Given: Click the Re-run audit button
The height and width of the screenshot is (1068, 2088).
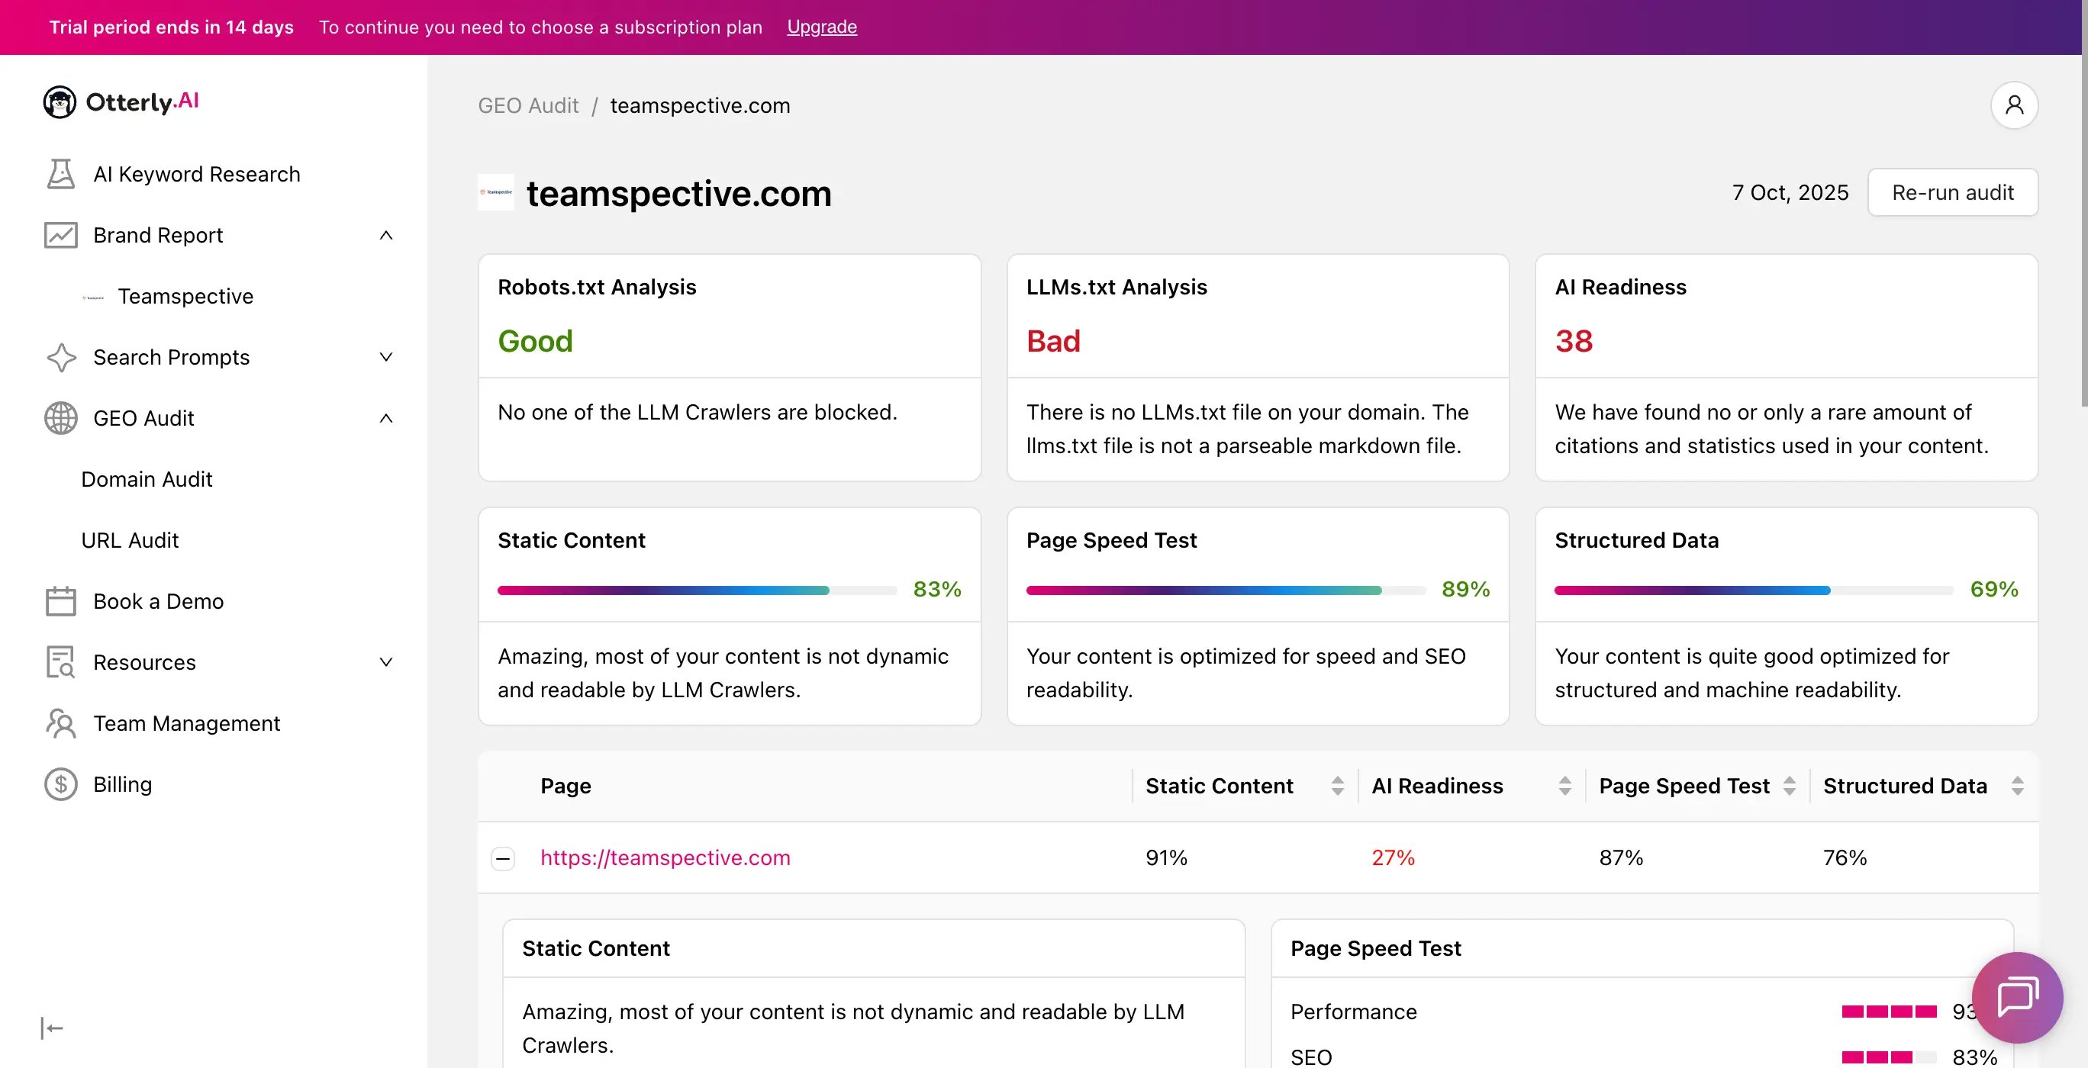Looking at the screenshot, I should pyautogui.click(x=1952, y=193).
